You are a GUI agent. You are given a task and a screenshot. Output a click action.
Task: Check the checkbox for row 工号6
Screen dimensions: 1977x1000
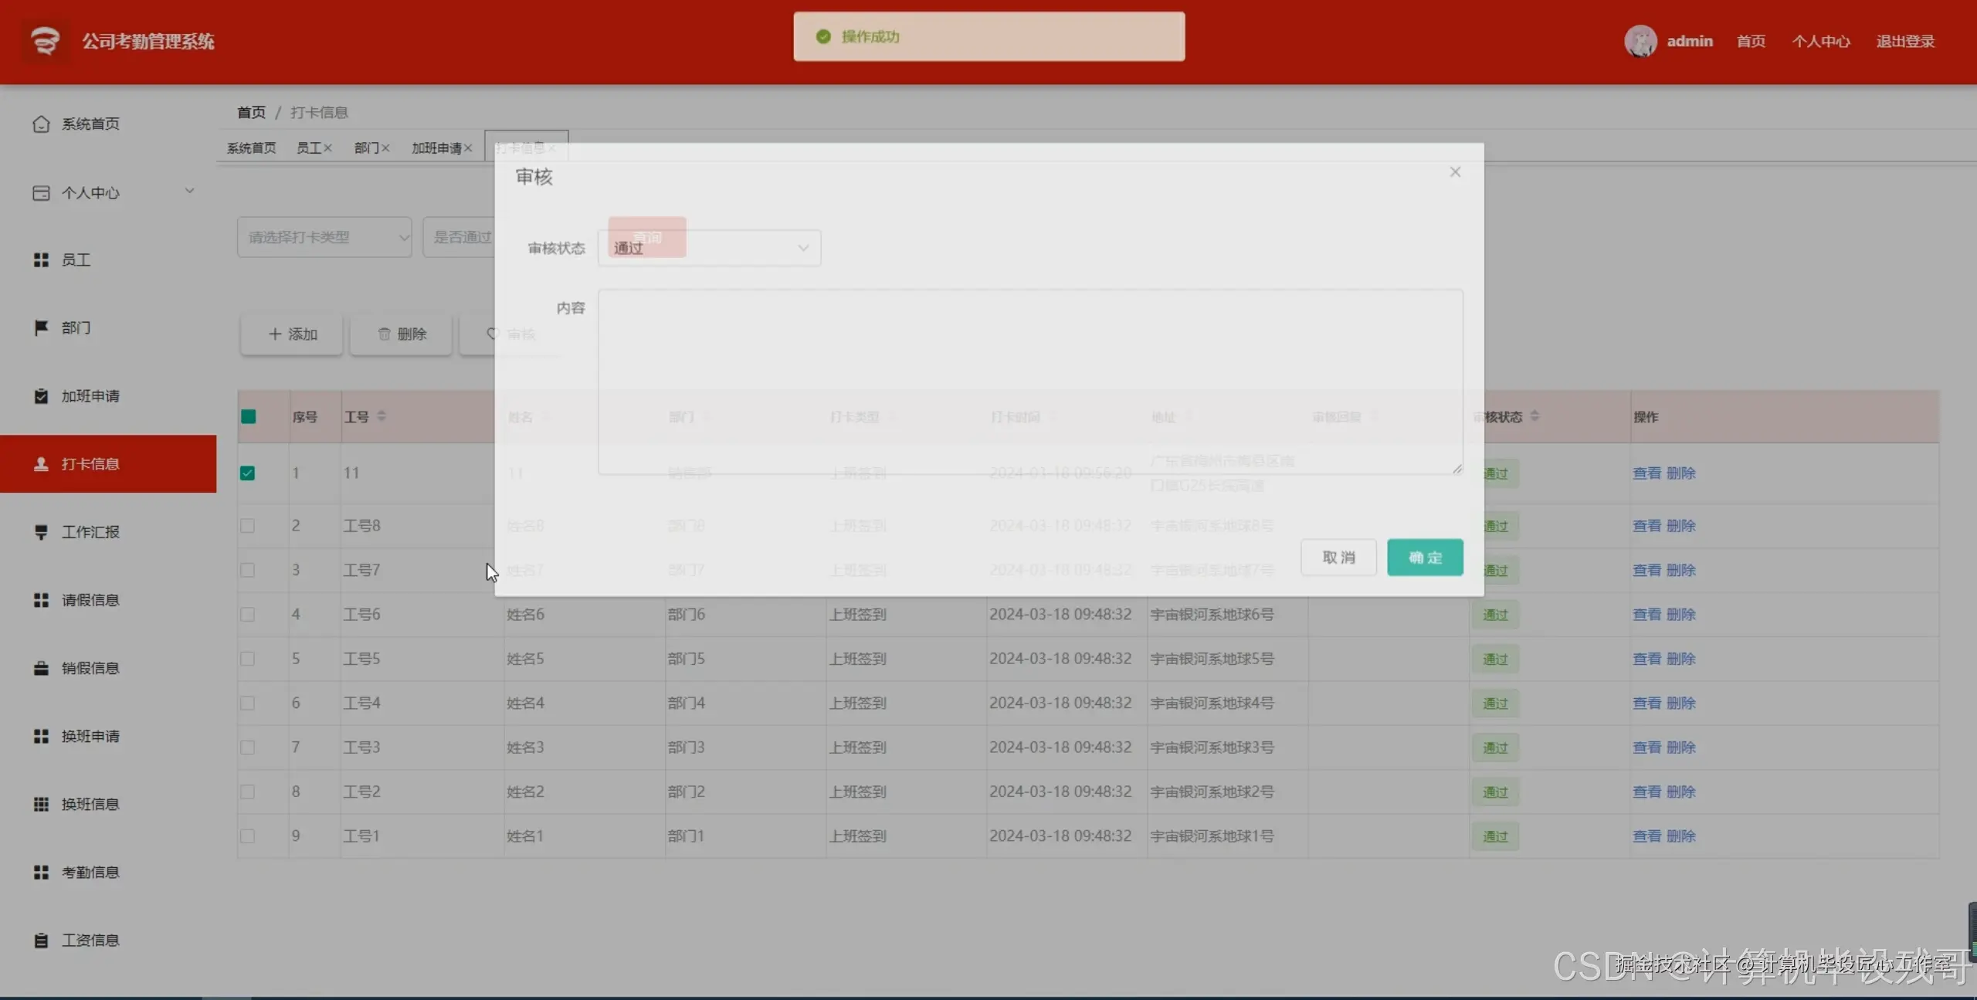click(247, 615)
